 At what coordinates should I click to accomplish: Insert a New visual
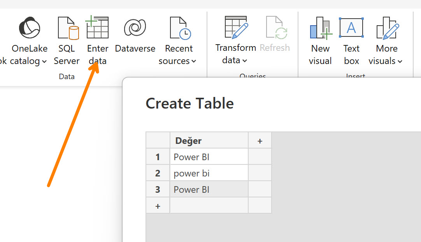[x=320, y=28]
